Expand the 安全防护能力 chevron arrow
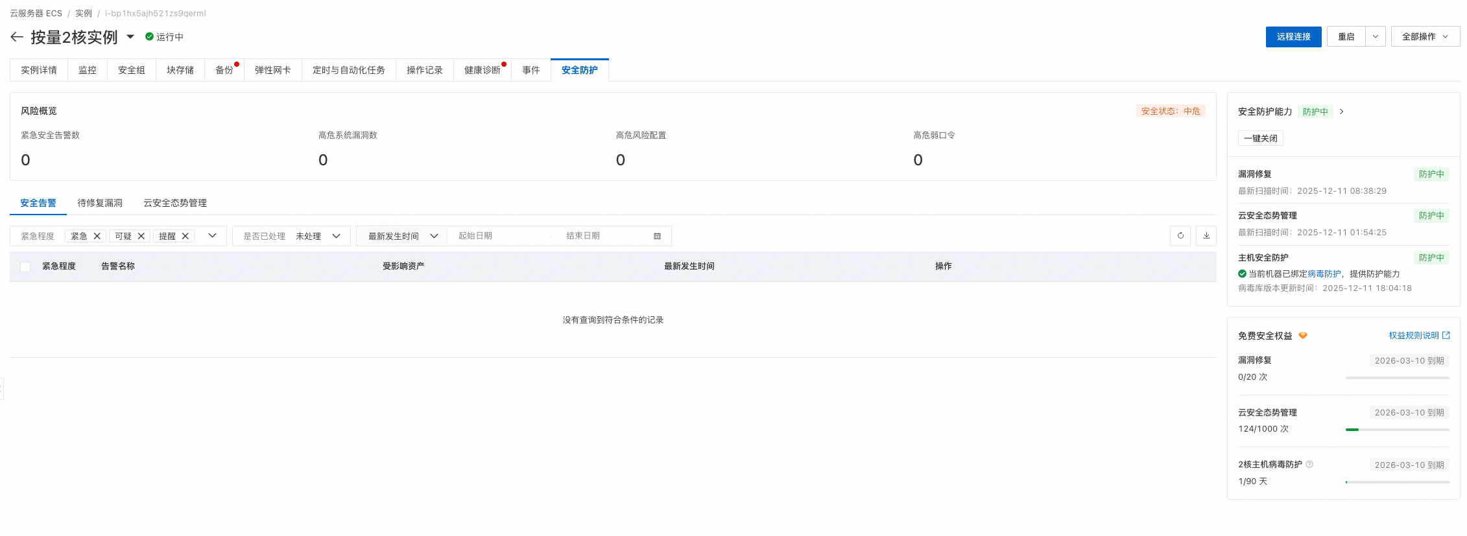The width and height of the screenshot is (1467, 536). click(x=1342, y=111)
